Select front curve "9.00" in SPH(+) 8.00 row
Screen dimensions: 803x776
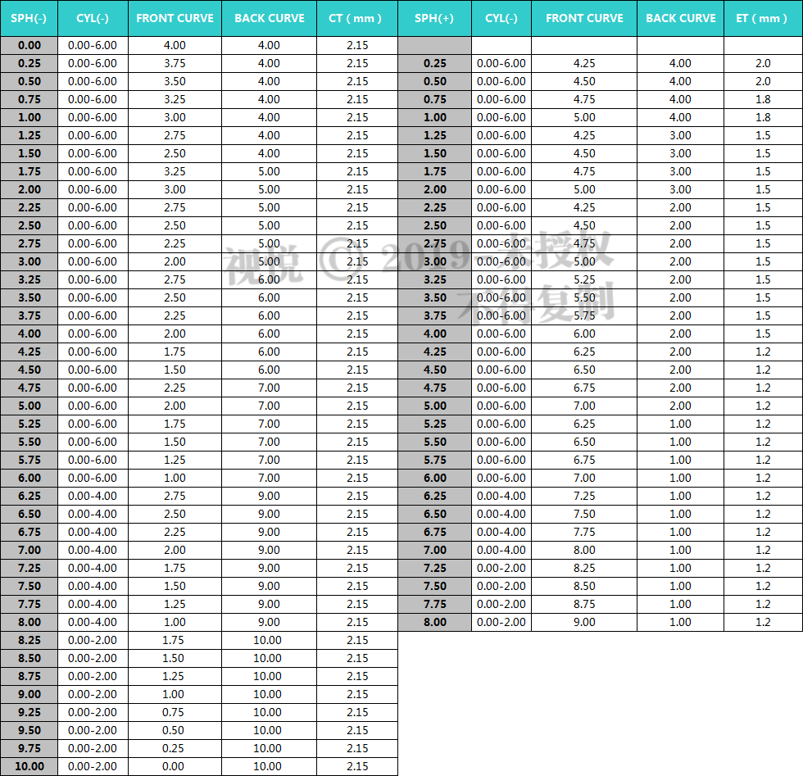coord(584,622)
